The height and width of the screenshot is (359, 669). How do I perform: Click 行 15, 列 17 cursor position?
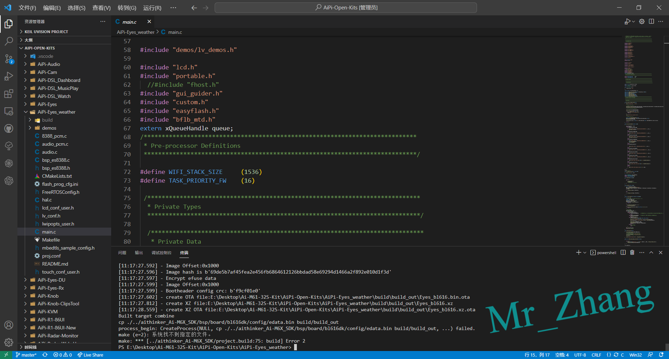click(x=537, y=355)
